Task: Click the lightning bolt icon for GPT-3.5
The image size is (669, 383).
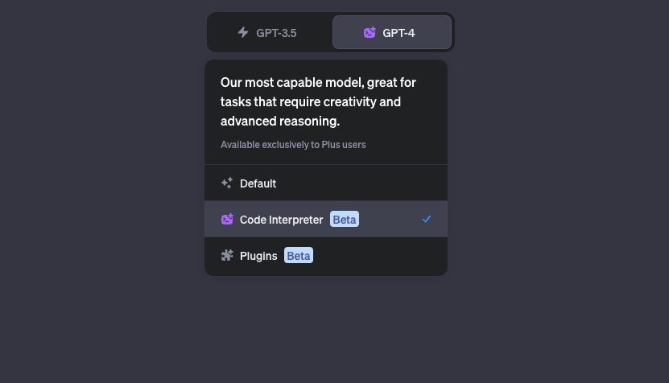Action: (x=243, y=32)
